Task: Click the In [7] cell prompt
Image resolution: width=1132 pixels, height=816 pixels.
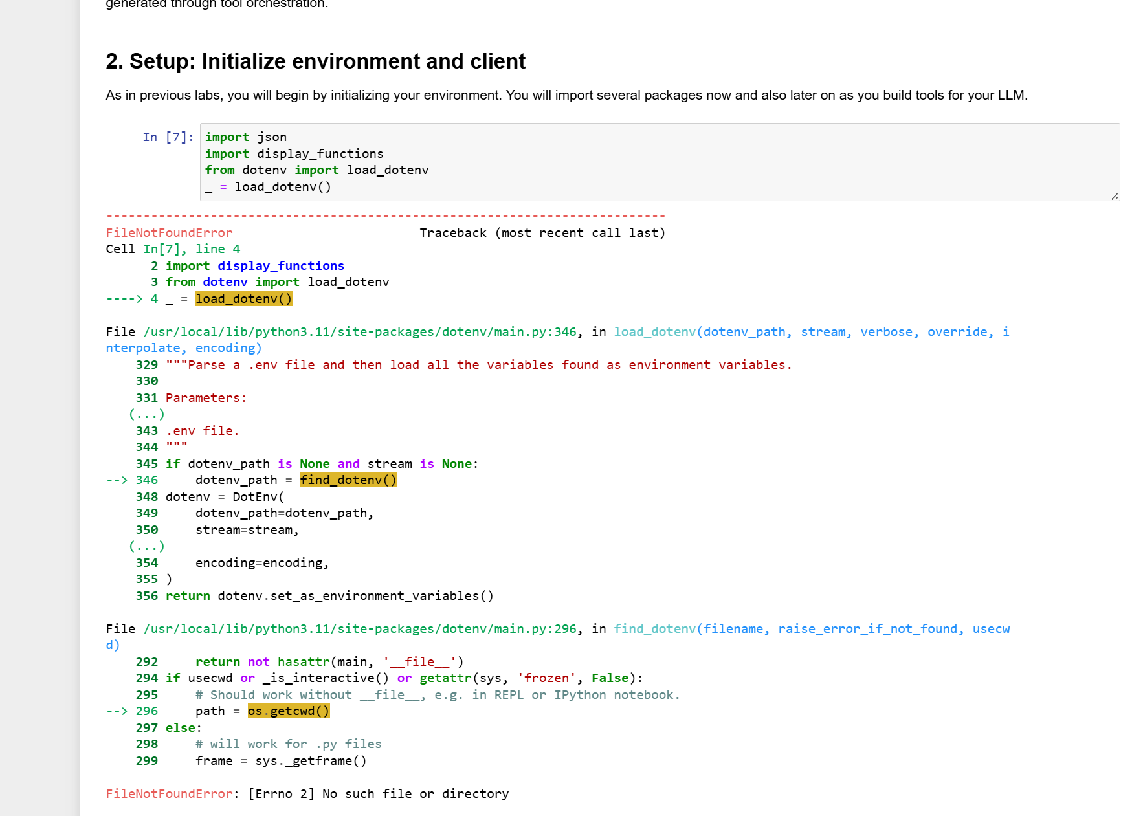Action: pyautogui.click(x=168, y=137)
